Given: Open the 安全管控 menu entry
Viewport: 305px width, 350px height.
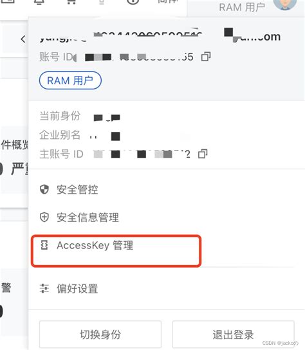Looking at the screenshot, I should coord(77,190).
